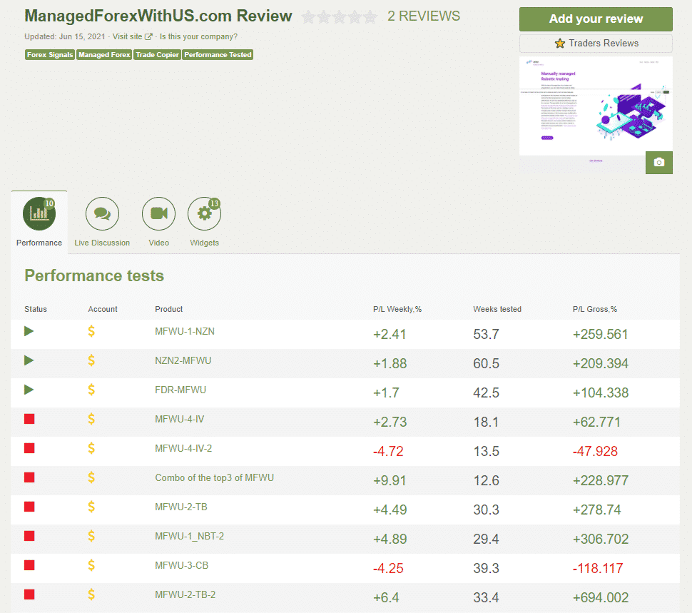Open the MFWU-4-IV-2 product link
The height and width of the screenshot is (613, 692).
tap(183, 448)
